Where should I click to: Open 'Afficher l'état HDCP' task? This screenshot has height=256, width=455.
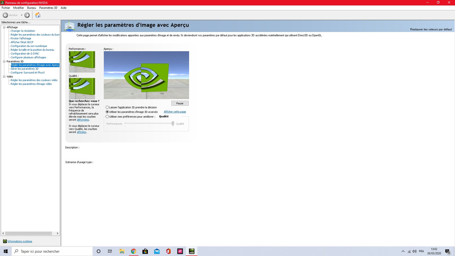coord(22,42)
